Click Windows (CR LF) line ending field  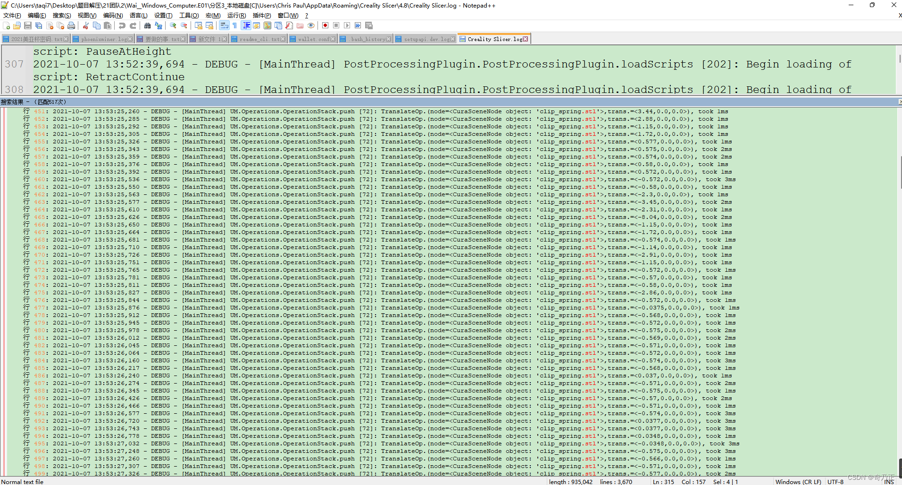coord(798,482)
